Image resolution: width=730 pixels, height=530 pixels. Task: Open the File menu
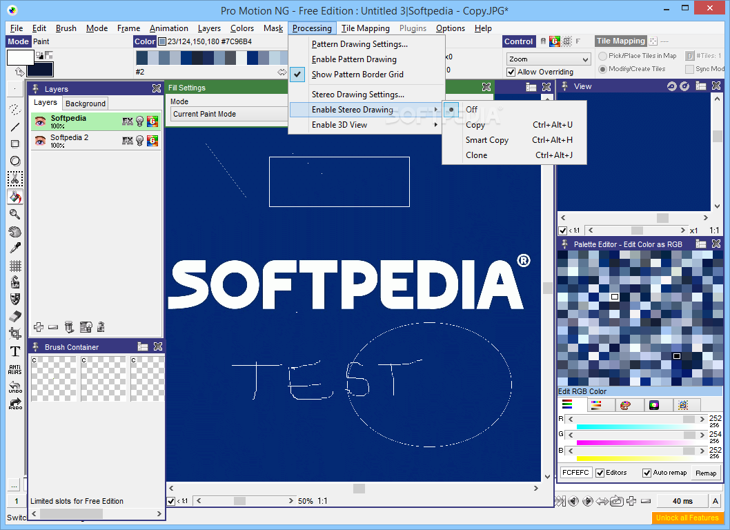point(17,28)
